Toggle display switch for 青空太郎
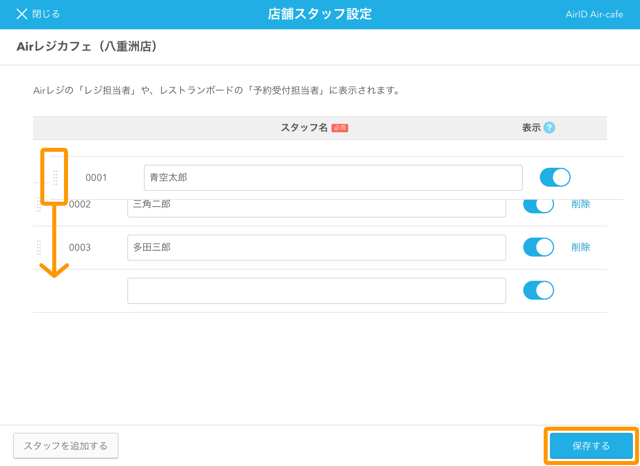The width and height of the screenshot is (640, 466). coord(555,177)
